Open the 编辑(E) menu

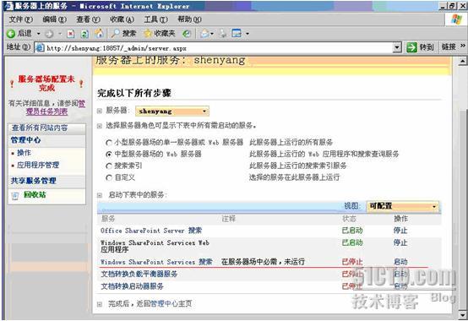pos(54,19)
